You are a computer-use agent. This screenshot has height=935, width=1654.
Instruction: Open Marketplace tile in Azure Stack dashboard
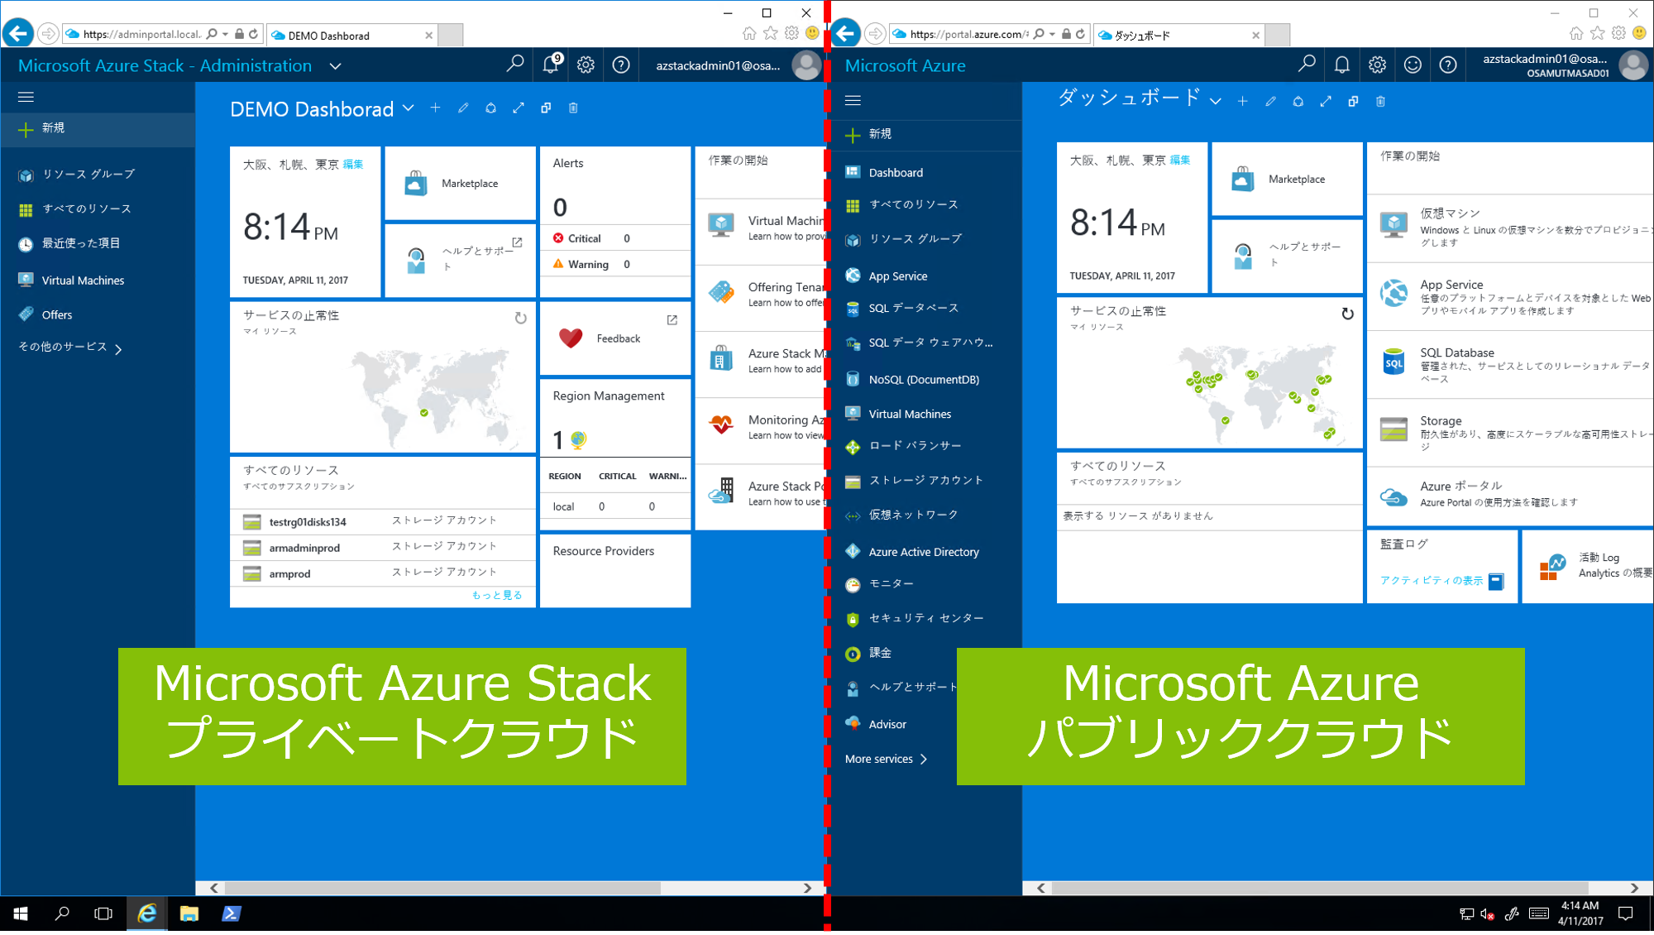click(x=460, y=183)
